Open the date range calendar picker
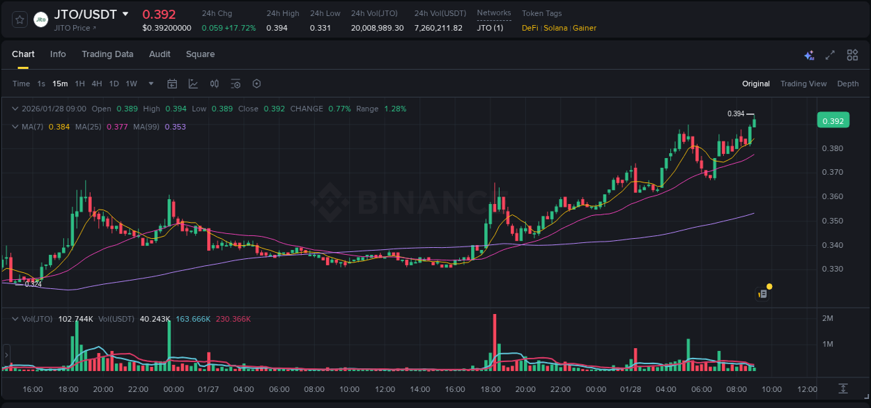Image resolution: width=871 pixels, height=408 pixels. tap(172, 83)
